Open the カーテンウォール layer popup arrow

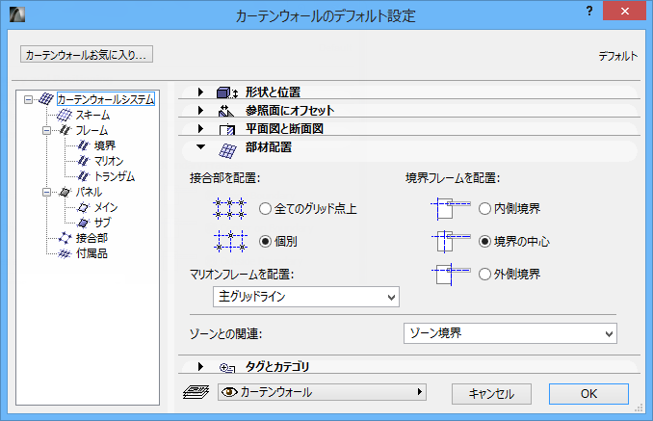(419, 392)
